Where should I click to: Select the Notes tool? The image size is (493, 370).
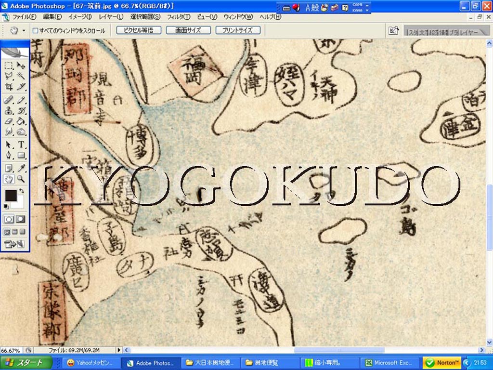pos(9,168)
